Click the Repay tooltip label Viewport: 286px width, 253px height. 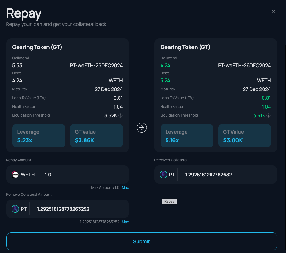tap(169, 201)
